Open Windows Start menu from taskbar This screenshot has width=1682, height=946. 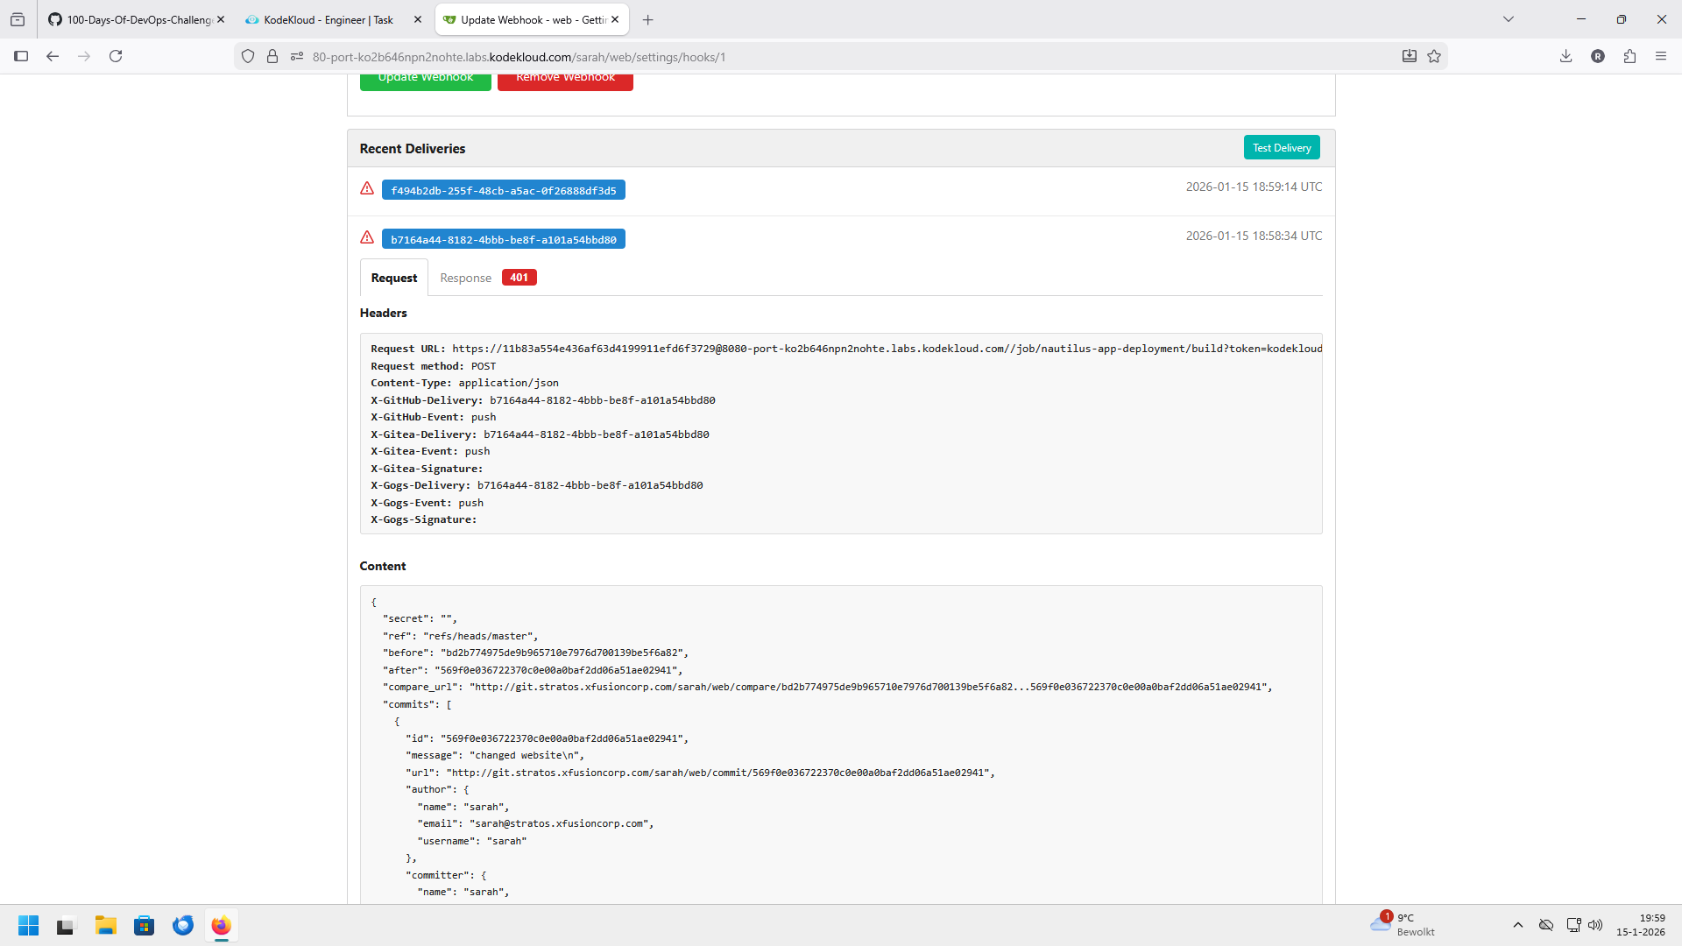29,925
